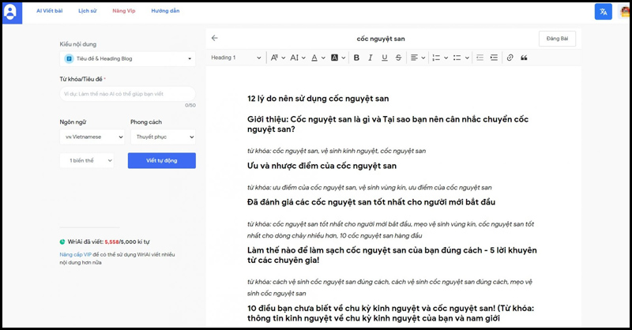Open the font size AI dropdown

point(298,58)
